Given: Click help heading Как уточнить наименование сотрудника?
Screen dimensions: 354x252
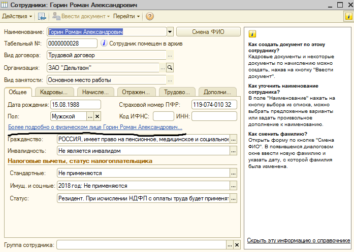Looking at the screenshot, I should (x=283, y=89).
